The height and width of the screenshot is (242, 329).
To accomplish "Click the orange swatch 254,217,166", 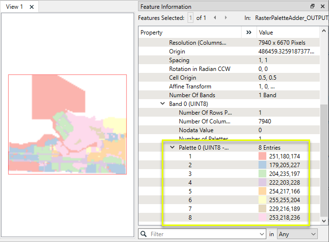I will pos(262,191).
